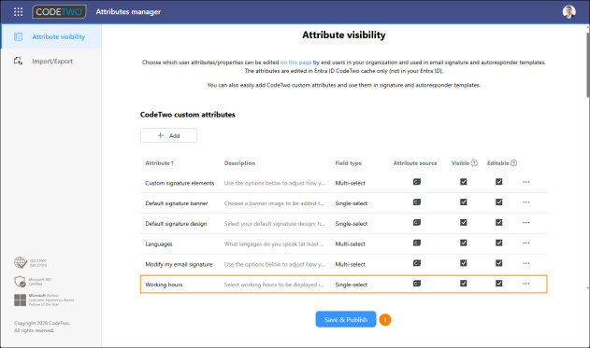Toggle Editable for Working hours
The width and height of the screenshot is (590, 348).
[499, 283]
